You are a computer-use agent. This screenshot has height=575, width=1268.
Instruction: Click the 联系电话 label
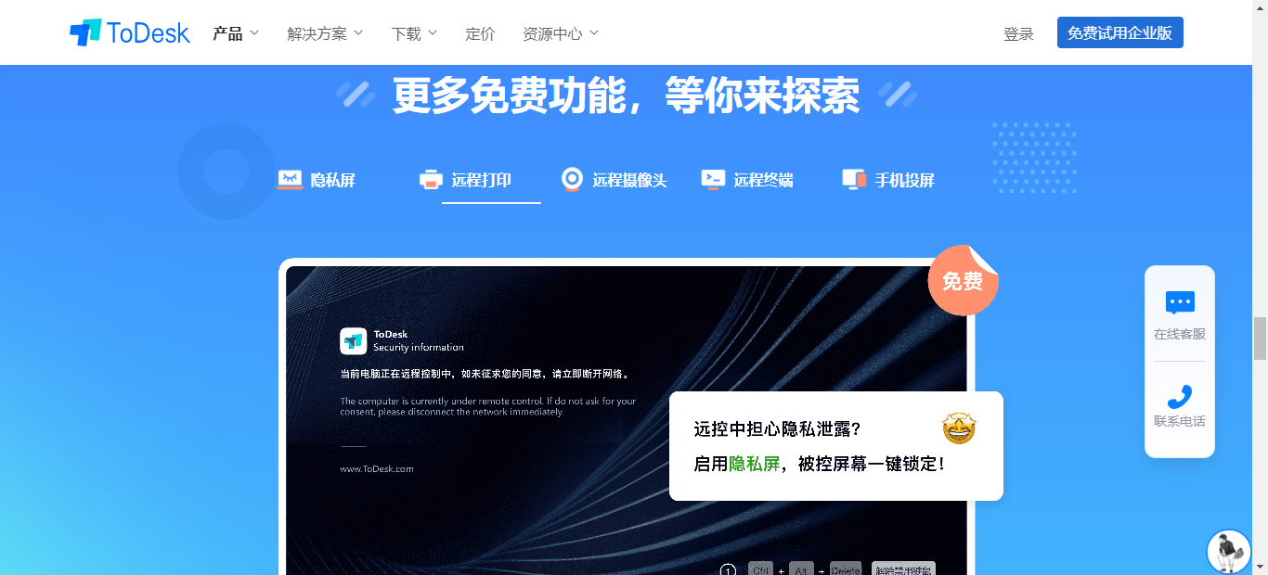(1180, 421)
